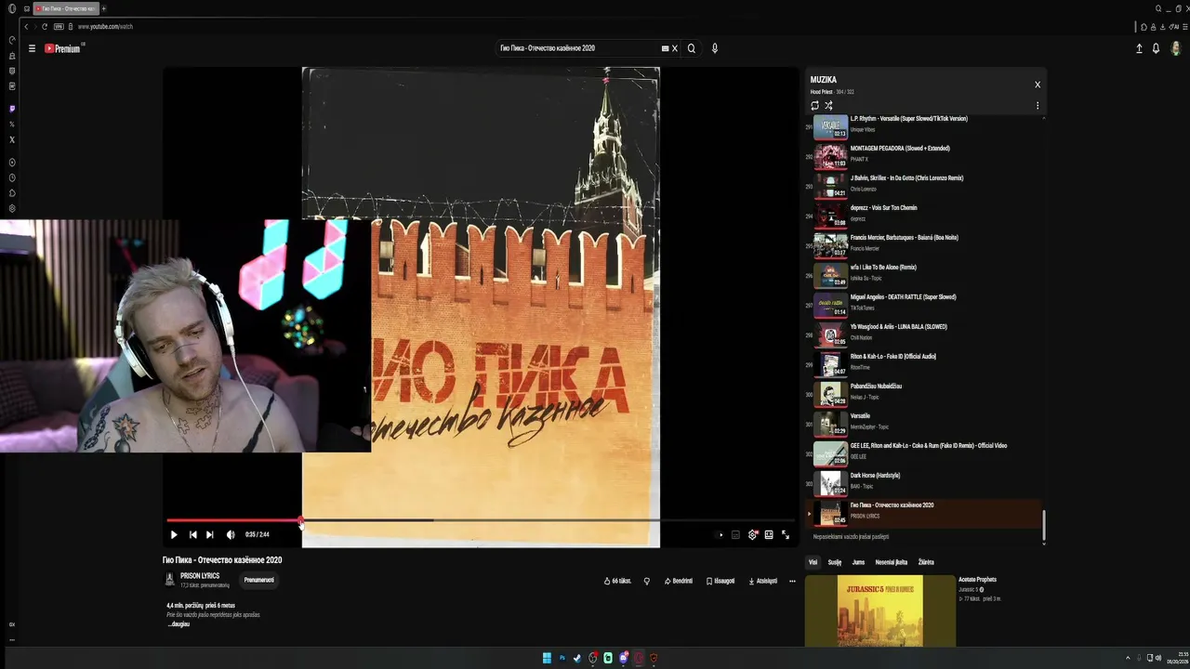Toggle the browser VPN badge
The image size is (1190, 669).
click(58, 27)
